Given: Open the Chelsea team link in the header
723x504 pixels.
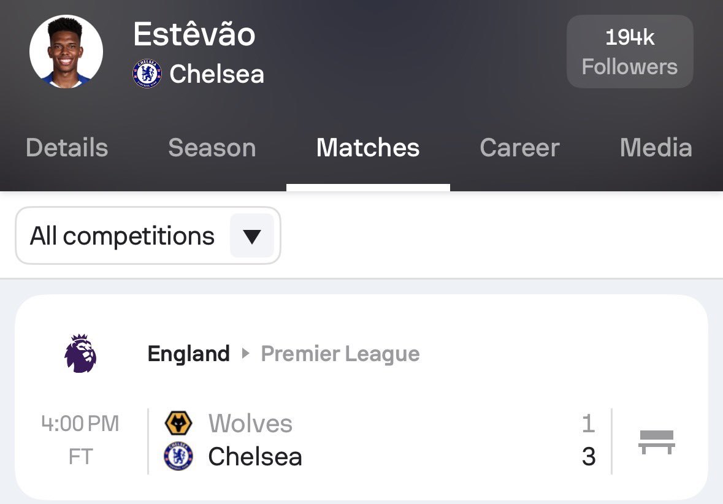Looking at the screenshot, I should (x=216, y=74).
